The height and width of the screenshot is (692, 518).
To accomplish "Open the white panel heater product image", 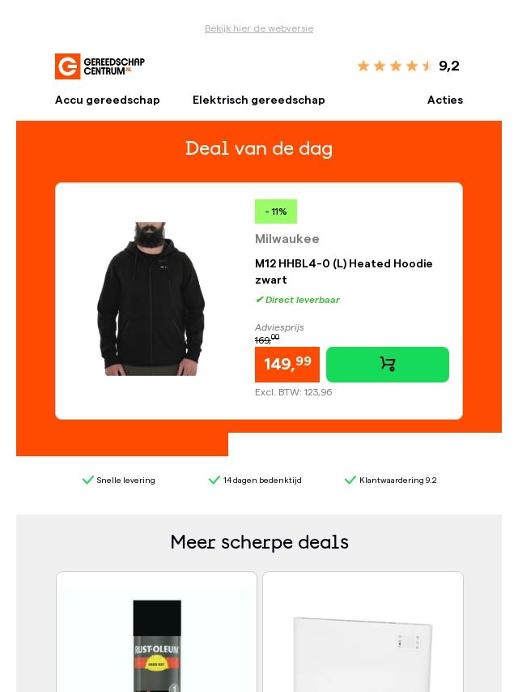I will pos(363,655).
